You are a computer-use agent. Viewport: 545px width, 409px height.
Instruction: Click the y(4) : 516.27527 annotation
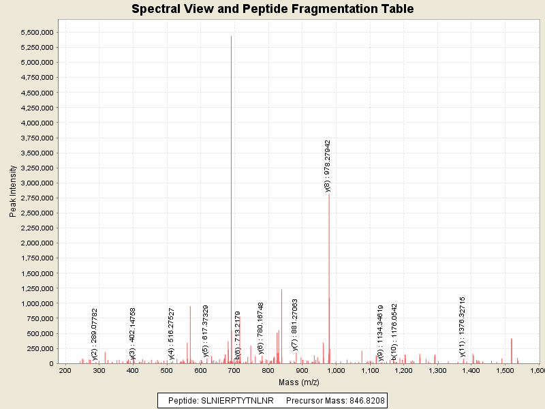(172, 333)
